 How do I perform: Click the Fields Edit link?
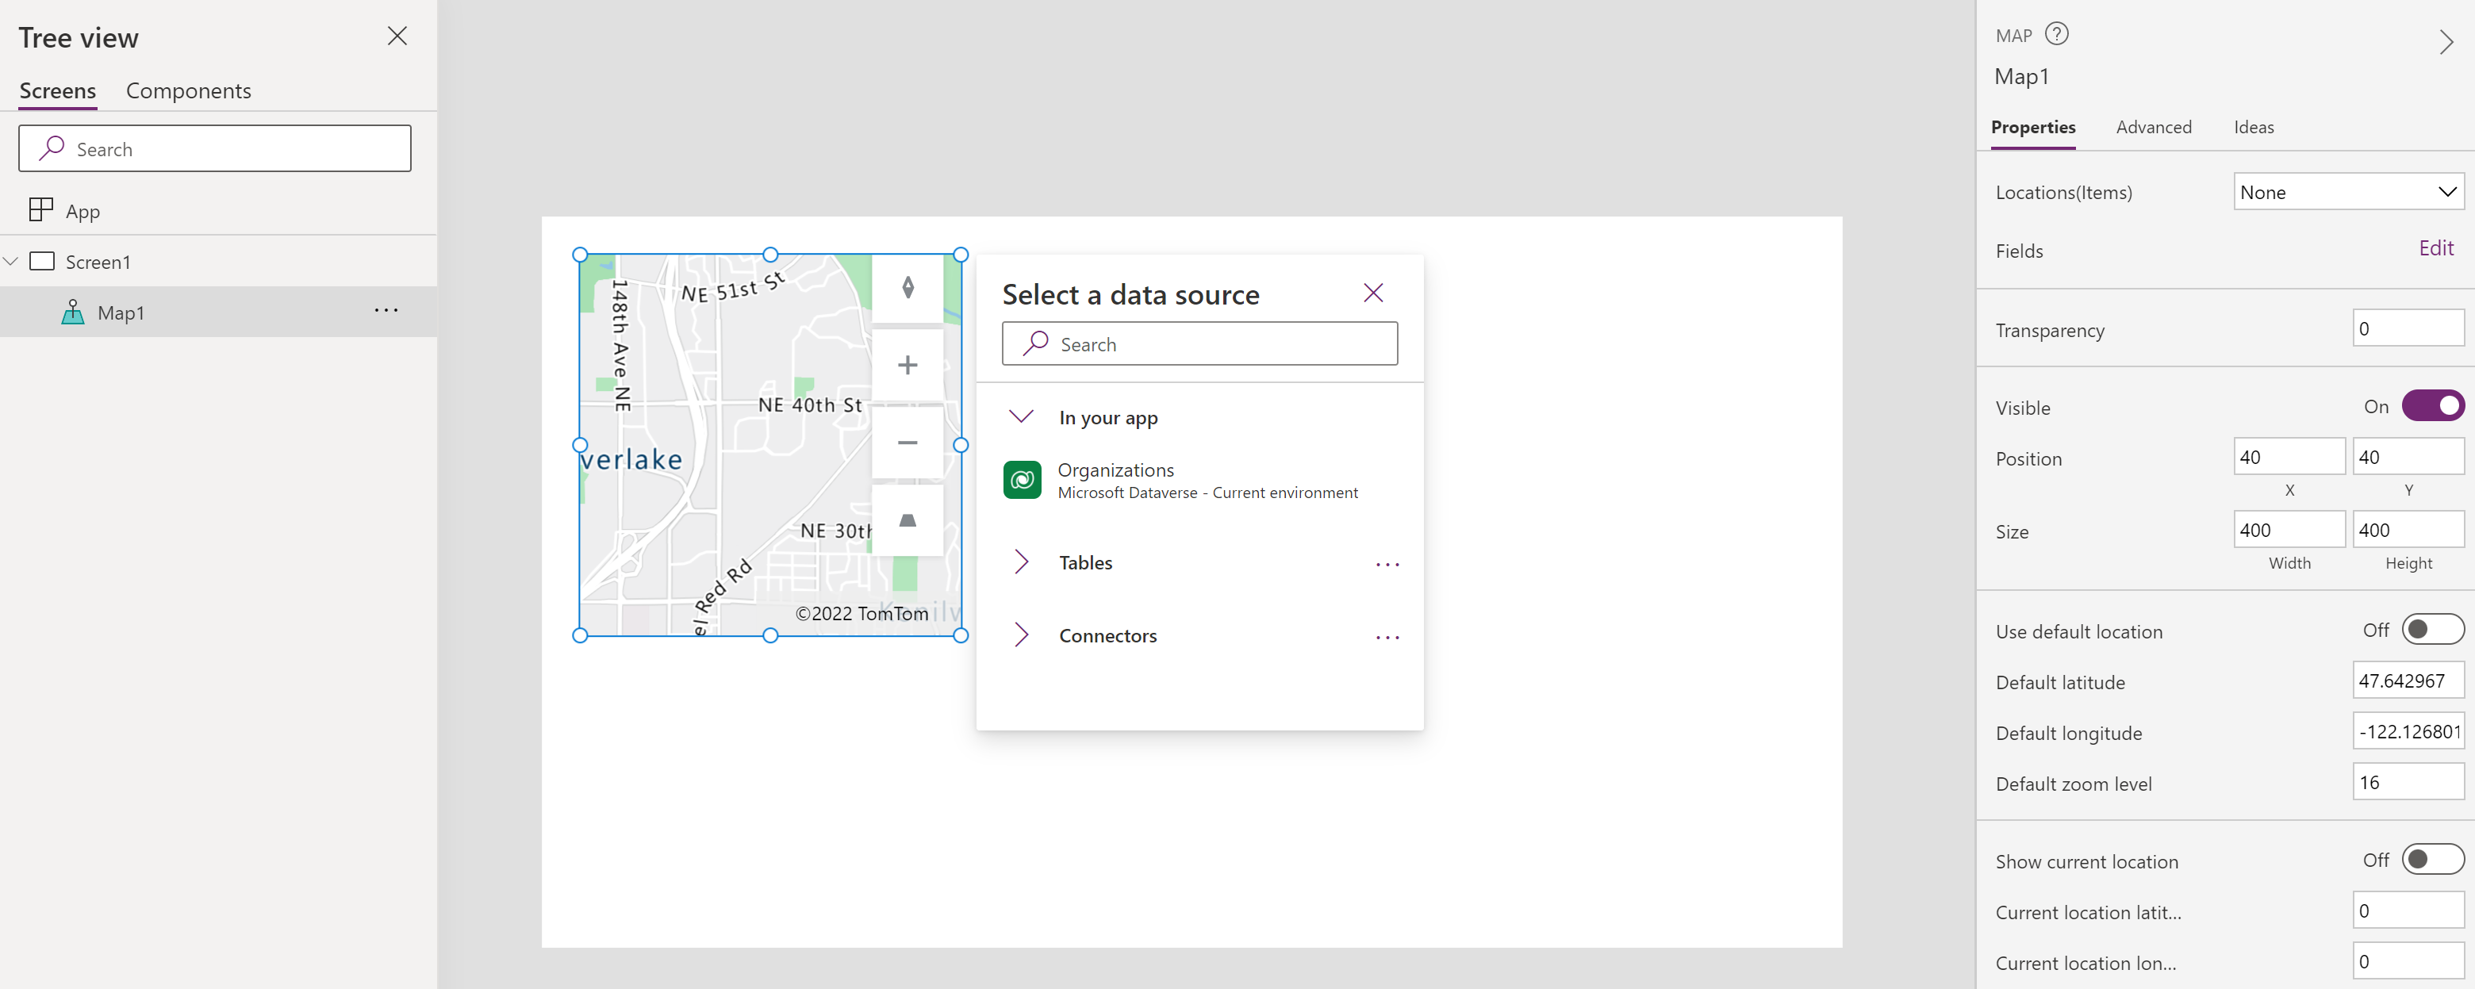pos(2437,247)
